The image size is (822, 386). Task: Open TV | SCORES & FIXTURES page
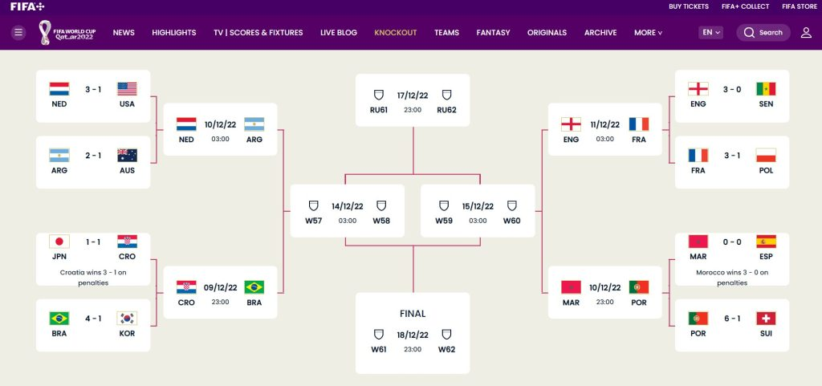pyautogui.click(x=258, y=33)
